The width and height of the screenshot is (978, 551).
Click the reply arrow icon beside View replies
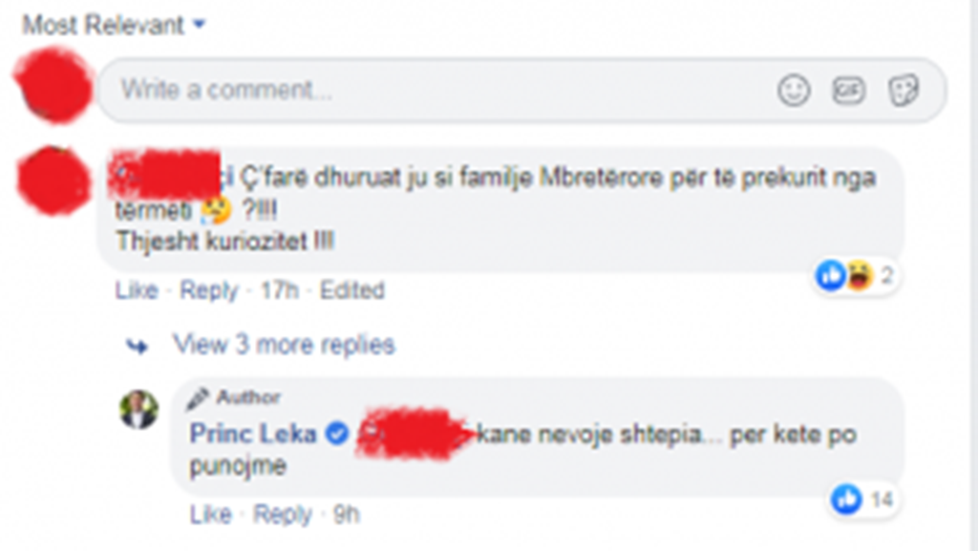pos(138,346)
